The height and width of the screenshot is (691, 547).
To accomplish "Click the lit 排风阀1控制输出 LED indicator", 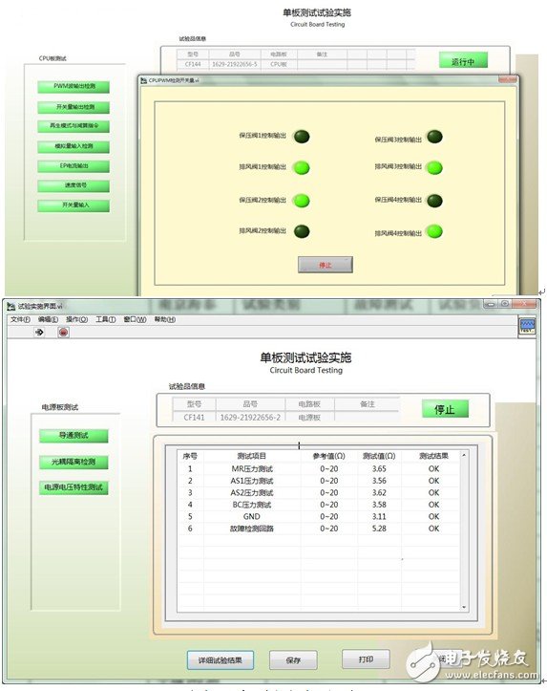I will click(x=302, y=167).
